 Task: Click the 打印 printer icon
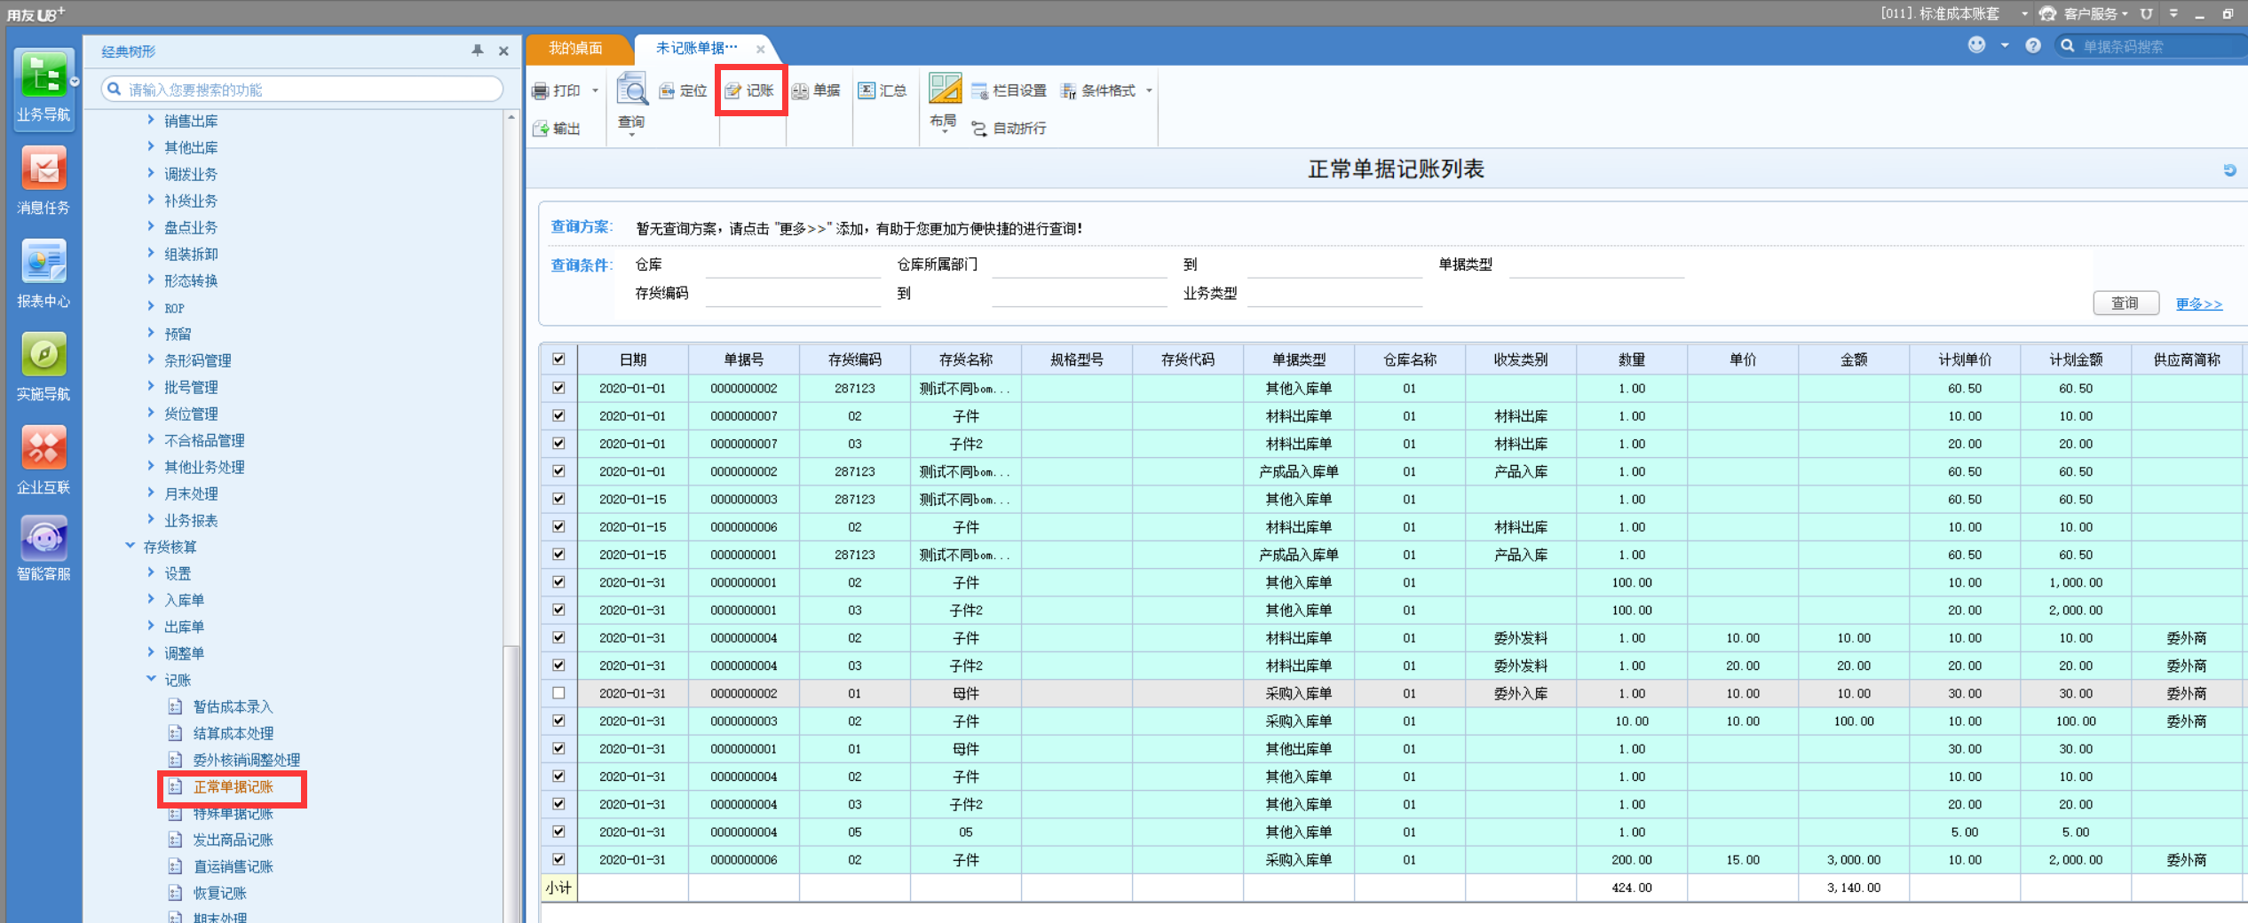click(540, 91)
